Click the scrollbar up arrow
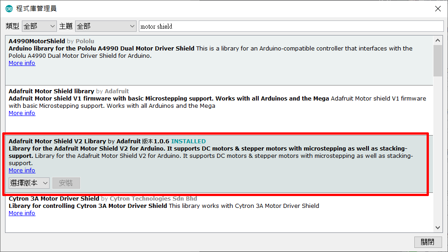Image resolution: width=448 pixels, height=252 pixels. pos(438,40)
